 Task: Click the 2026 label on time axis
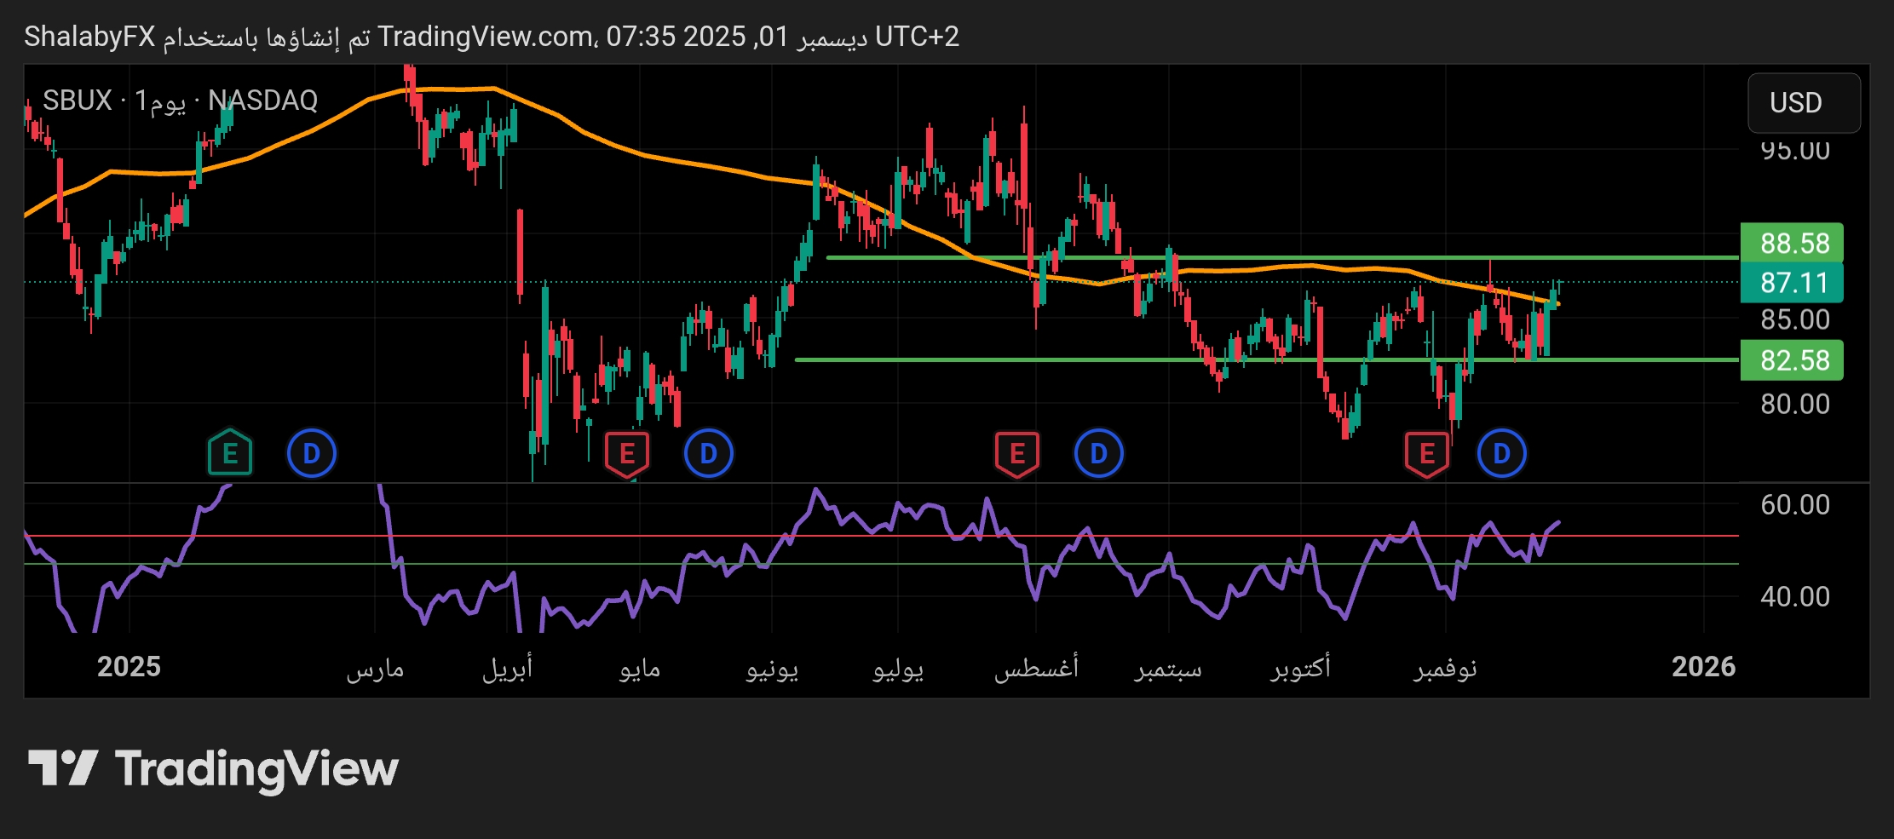[1702, 666]
